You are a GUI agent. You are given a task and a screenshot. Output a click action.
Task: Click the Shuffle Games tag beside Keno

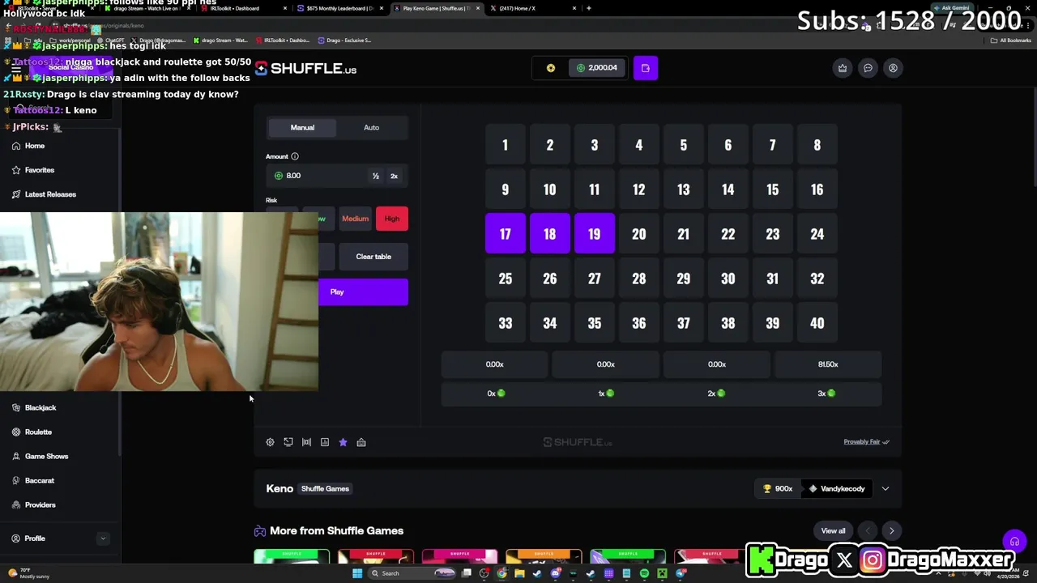coord(325,489)
